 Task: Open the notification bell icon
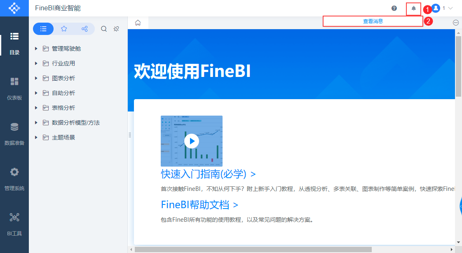pos(413,8)
